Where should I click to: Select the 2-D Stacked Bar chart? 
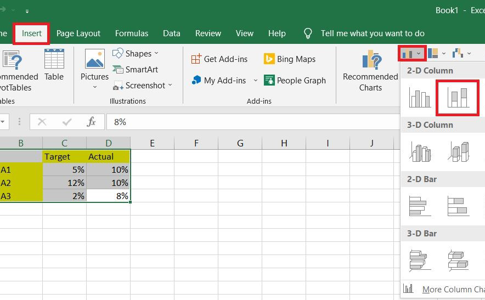click(x=458, y=206)
